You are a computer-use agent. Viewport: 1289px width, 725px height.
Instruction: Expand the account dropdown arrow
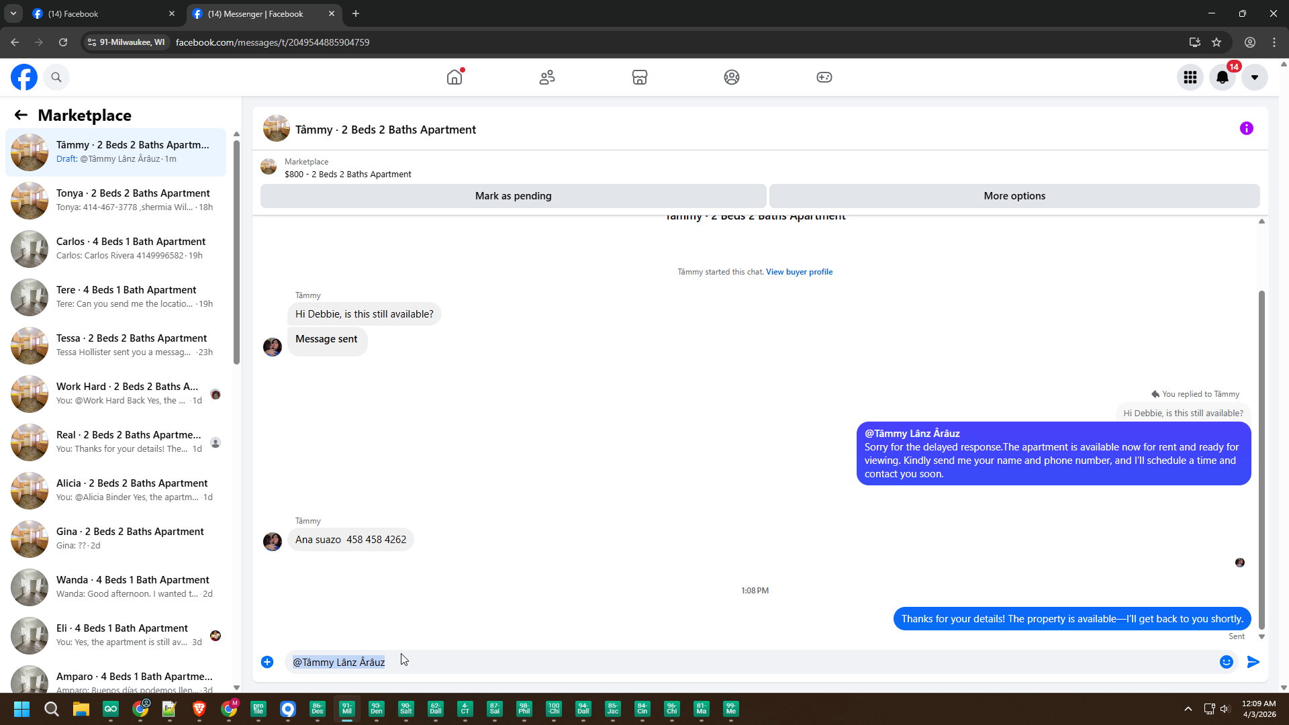[x=1255, y=77]
